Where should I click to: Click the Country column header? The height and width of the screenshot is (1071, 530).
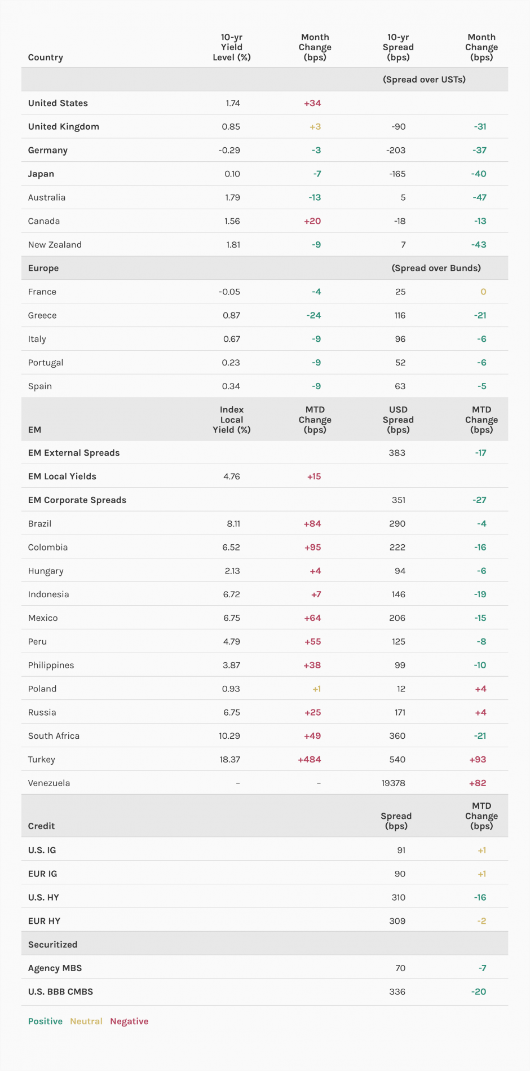46,58
